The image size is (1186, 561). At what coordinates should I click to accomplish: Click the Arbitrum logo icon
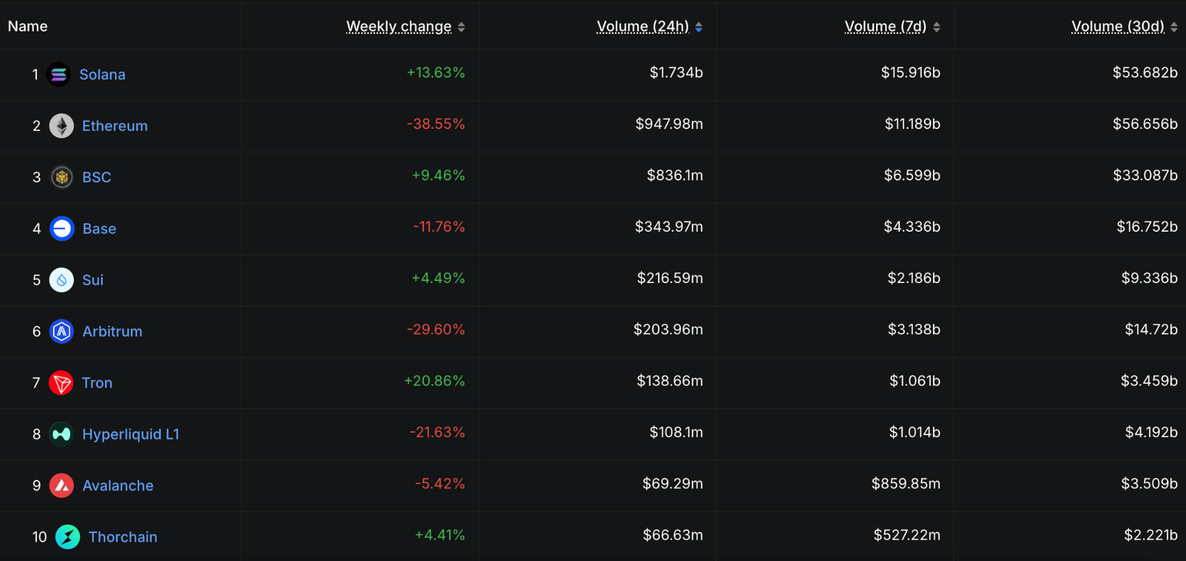tap(61, 331)
